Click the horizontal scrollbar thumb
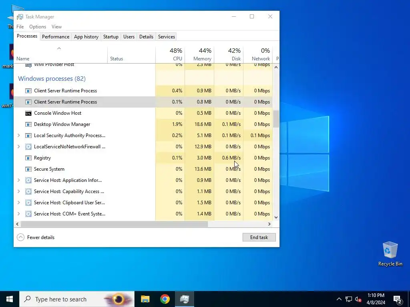The image size is (410, 307). tap(114, 224)
